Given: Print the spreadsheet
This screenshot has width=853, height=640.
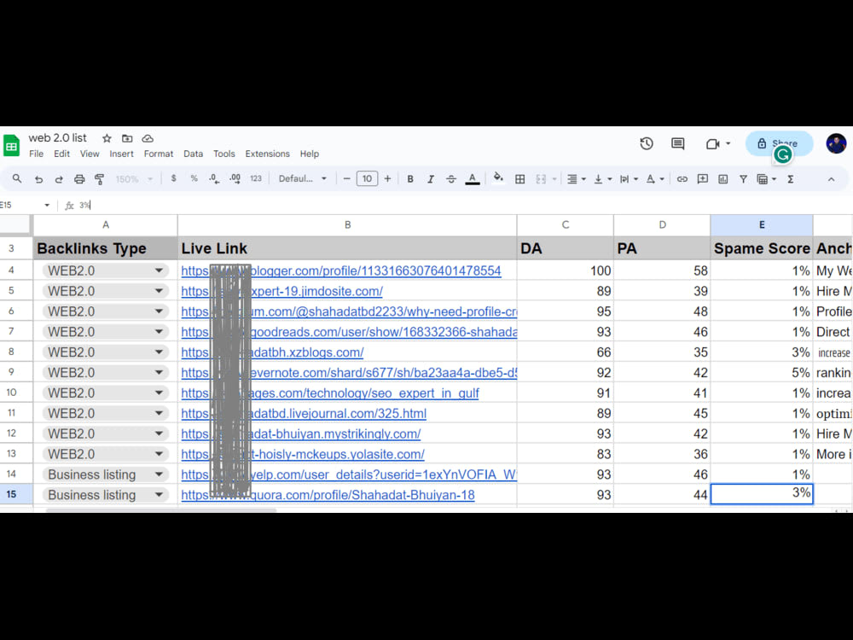Looking at the screenshot, I should pos(79,178).
